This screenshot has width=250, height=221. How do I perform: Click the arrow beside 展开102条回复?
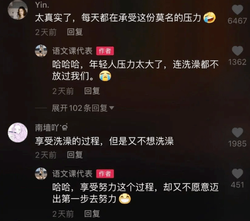[x=112, y=108]
